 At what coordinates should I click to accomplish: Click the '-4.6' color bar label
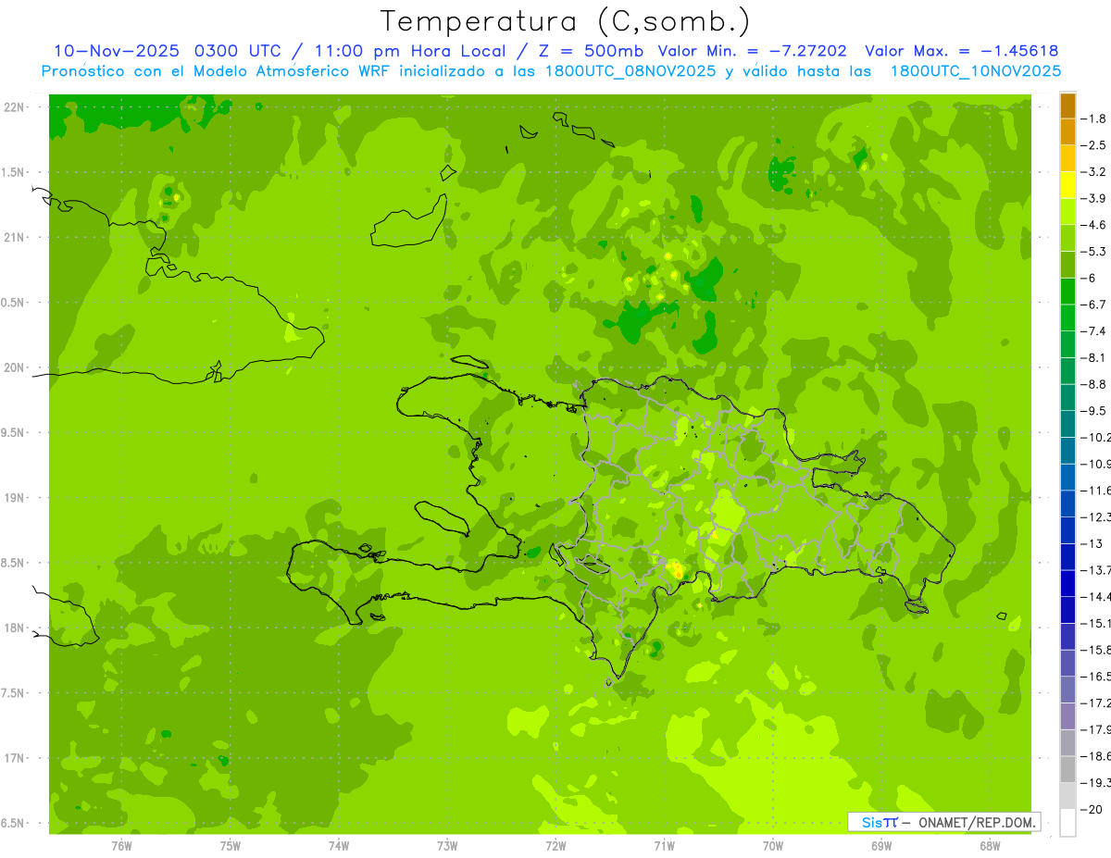click(x=1094, y=225)
